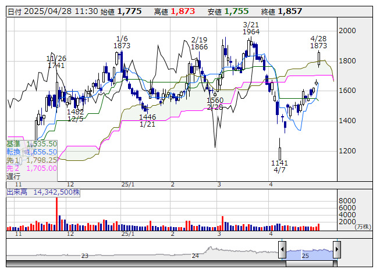Click the right range-slider handle arrow
380x273 pixels.
point(337,249)
